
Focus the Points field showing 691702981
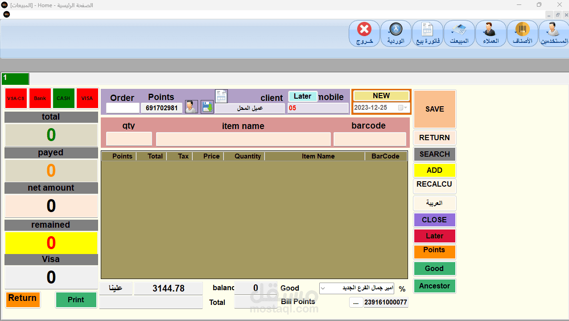[161, 108]
